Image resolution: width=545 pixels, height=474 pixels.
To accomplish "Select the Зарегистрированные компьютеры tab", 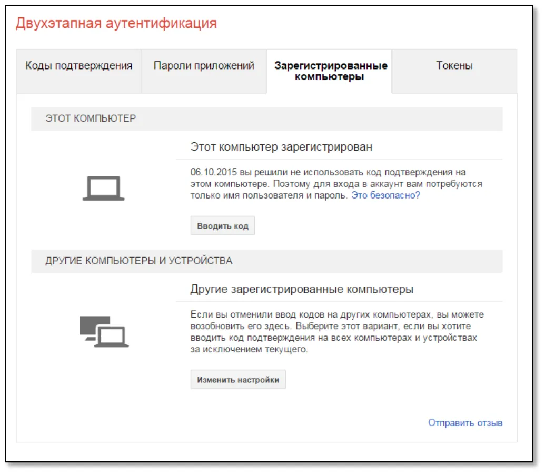I will point(330,71).
